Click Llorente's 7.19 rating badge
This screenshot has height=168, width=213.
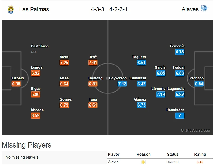tap(161, 94)
